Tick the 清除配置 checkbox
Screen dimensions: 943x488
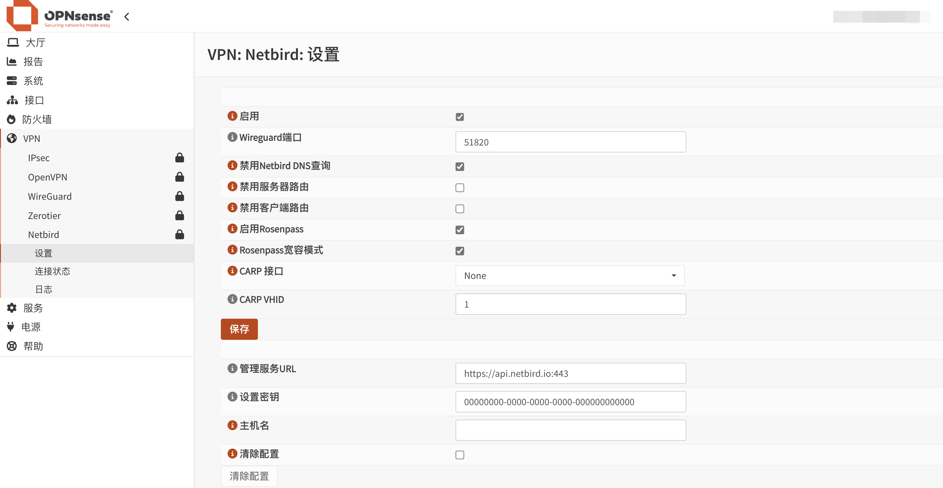[460, 455]
